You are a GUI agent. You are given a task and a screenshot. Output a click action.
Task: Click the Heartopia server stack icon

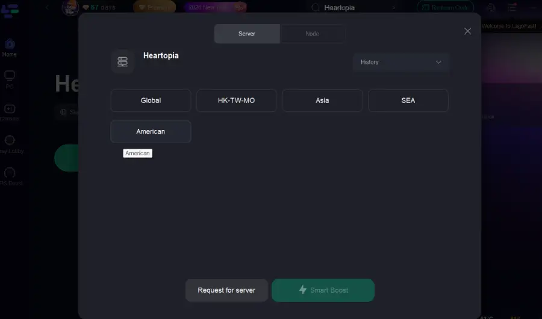122,61
